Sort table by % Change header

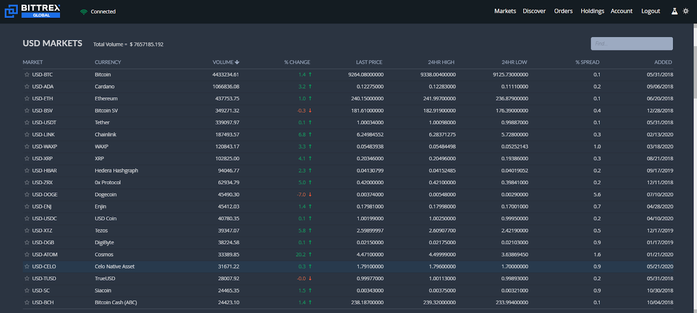297,62
